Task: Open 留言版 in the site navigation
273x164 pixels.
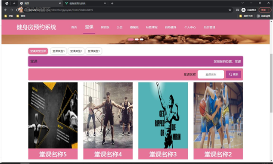Action: click(x=105, y=27)
